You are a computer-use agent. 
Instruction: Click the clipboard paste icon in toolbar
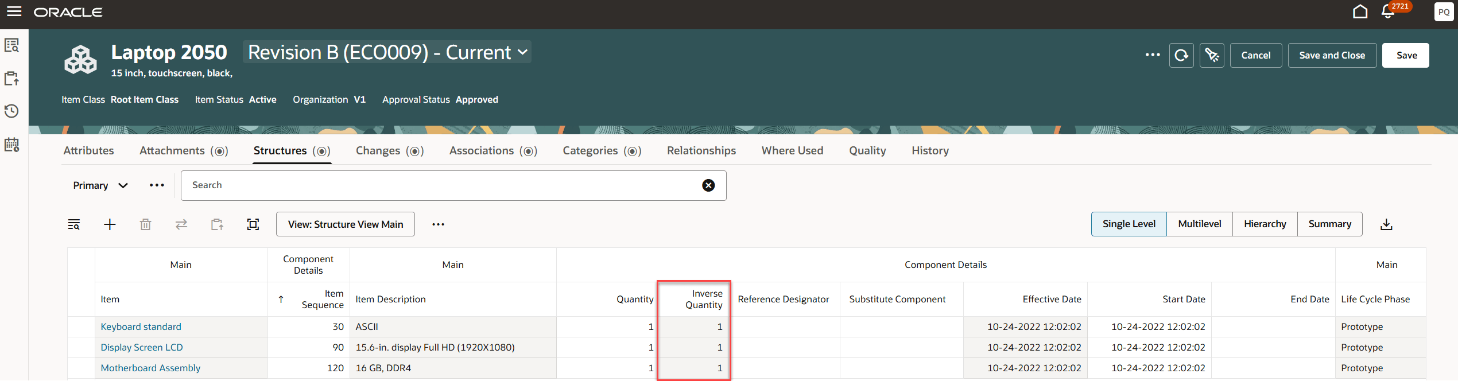(x=217, y=224)
